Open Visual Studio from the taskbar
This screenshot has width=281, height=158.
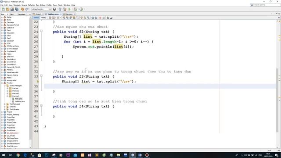[90, 155]
